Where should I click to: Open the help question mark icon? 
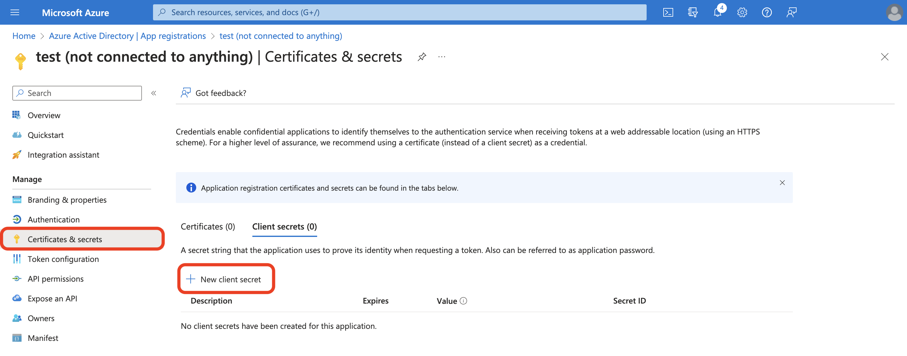[x=767, y=12]
